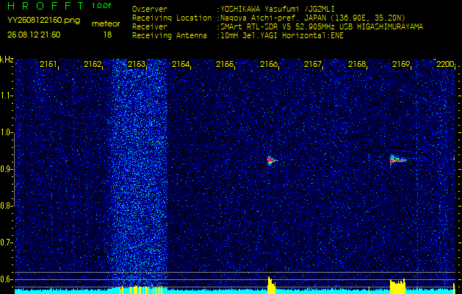Click the Ovserver field label
Image resolution: width=462 pixels, height=294 pixels.
150,9
